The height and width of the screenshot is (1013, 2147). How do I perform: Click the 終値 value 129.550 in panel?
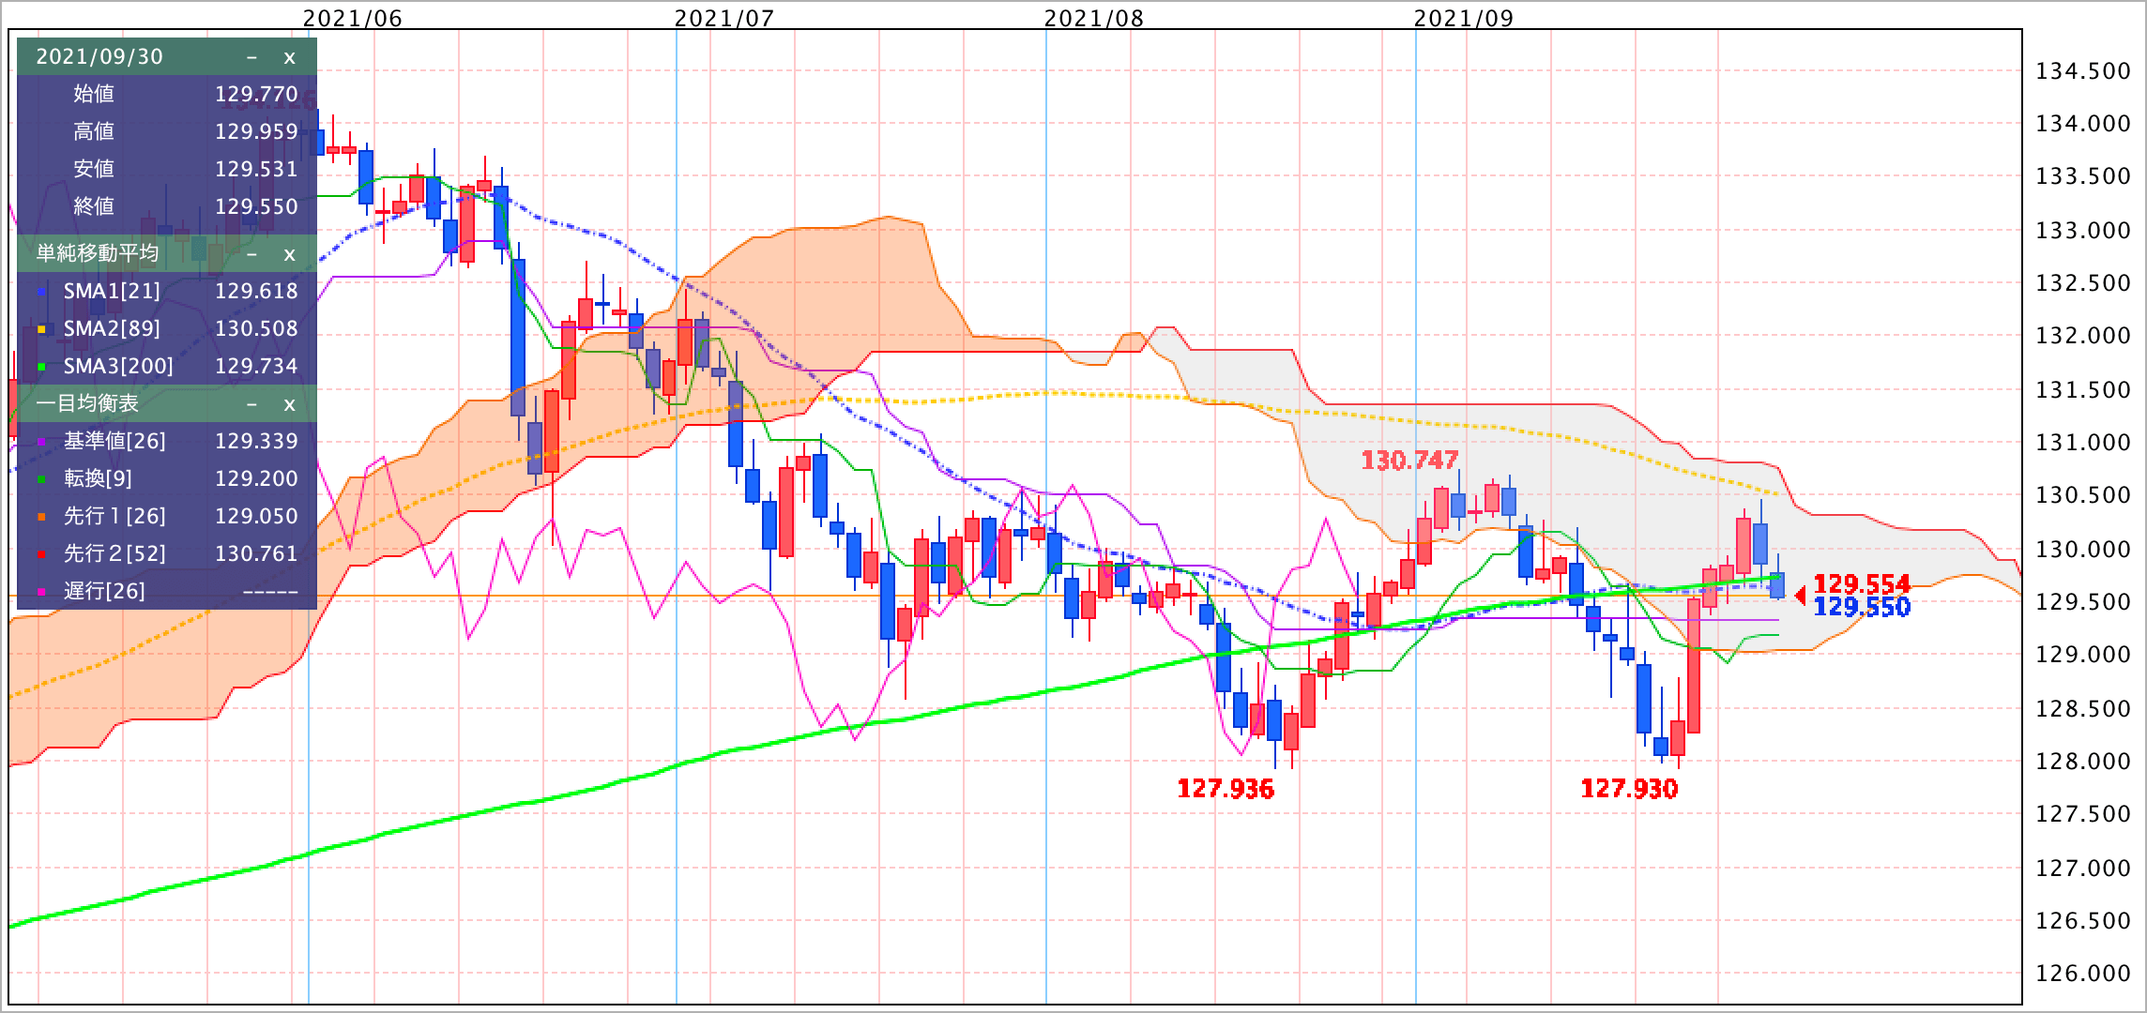click(x=256, y=206)
